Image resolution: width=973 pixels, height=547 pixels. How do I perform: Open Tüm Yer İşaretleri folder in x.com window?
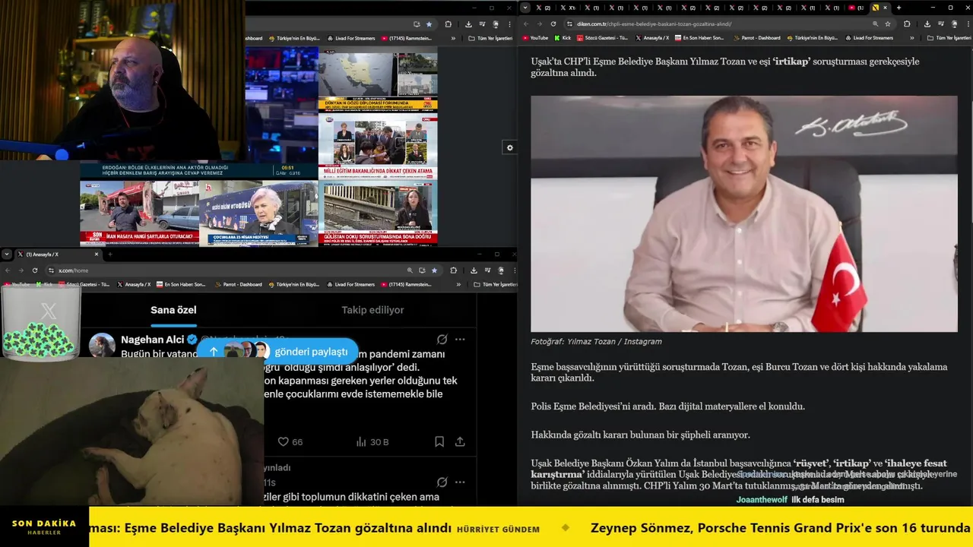pos(494,285)
